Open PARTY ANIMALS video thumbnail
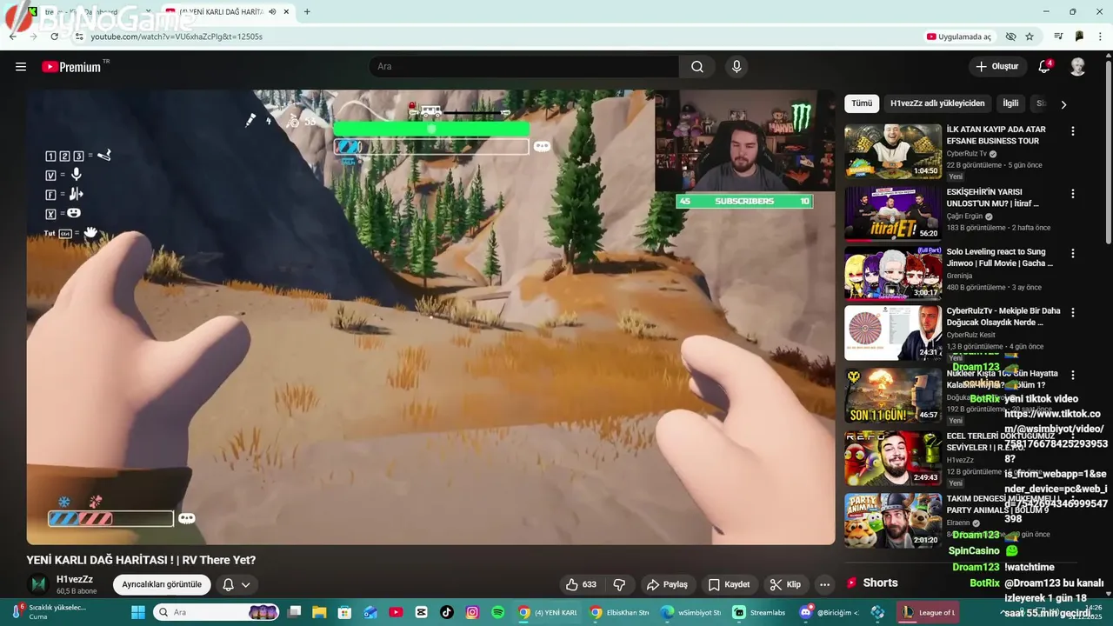This screenshot has height=626, width=1113. coord(893,521)
